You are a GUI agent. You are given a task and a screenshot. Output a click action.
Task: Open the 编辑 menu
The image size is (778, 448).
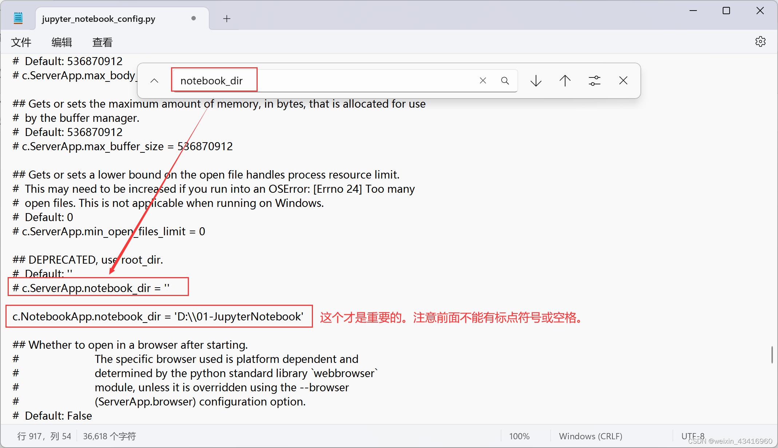click(x=62, y=42)
